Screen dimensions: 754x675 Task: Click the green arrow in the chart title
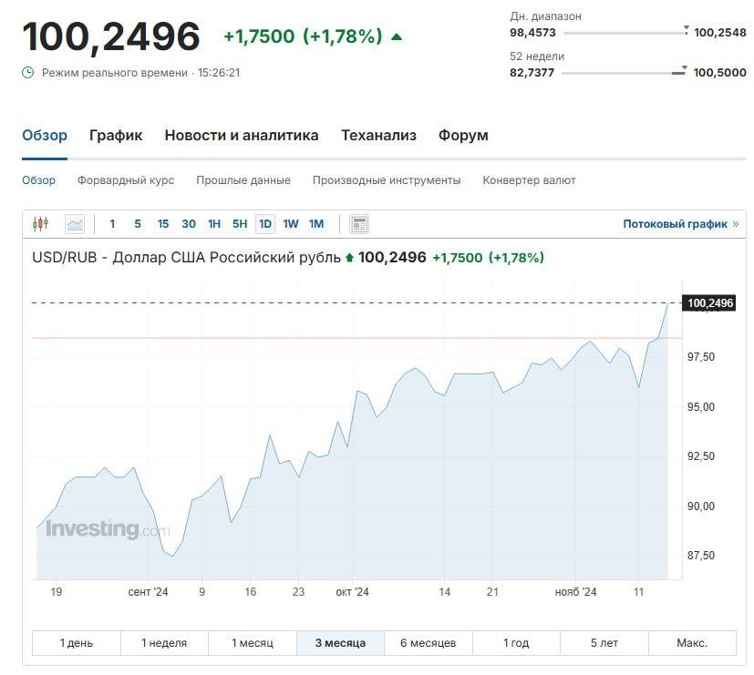(349, 258)
